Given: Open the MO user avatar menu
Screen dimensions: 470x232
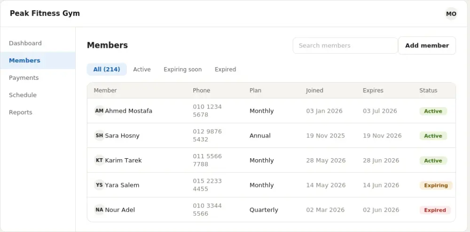Looking at the screenshot, I should [x=451, y=14].
